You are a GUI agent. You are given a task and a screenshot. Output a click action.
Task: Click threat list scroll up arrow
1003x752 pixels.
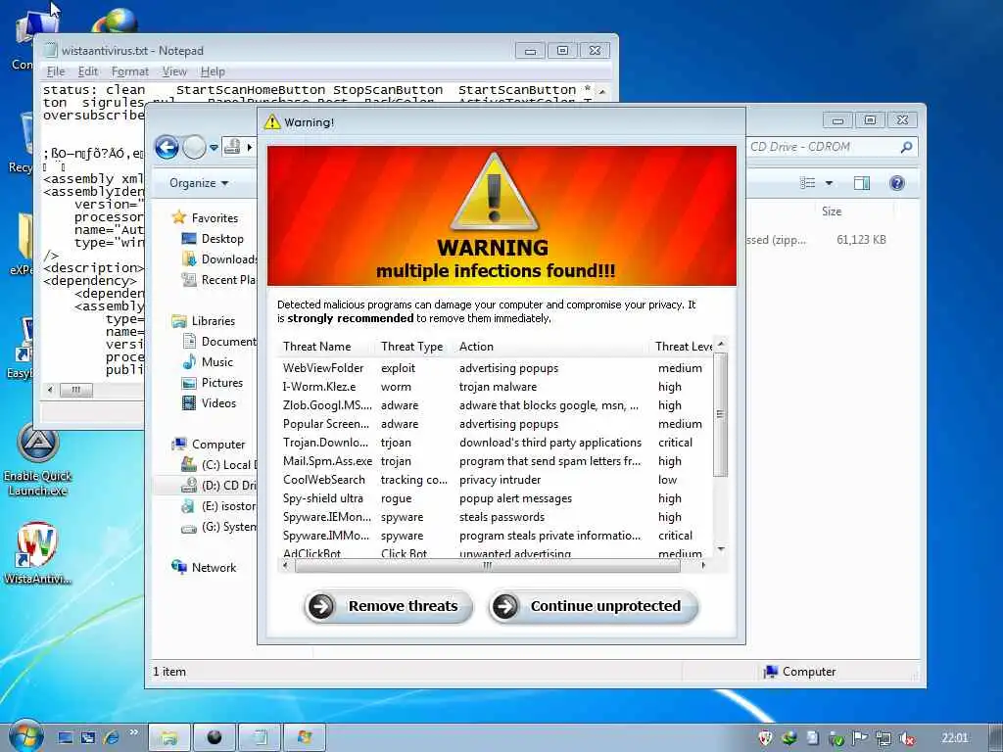(721, 345)
